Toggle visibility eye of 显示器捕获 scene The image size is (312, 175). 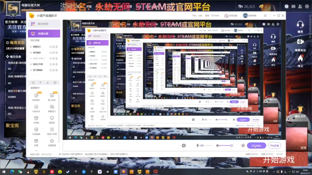(x=31, y=70)
